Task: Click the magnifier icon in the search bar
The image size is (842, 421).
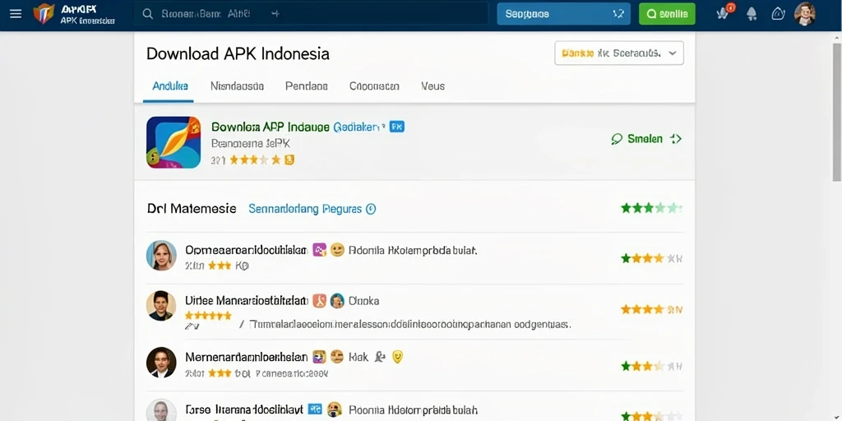Action: (148, 14)
